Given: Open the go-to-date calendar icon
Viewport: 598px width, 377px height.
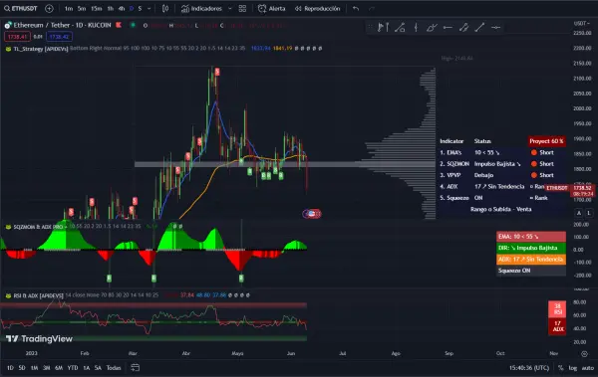Looking at the screenshot, I should (x=135, y=367).
